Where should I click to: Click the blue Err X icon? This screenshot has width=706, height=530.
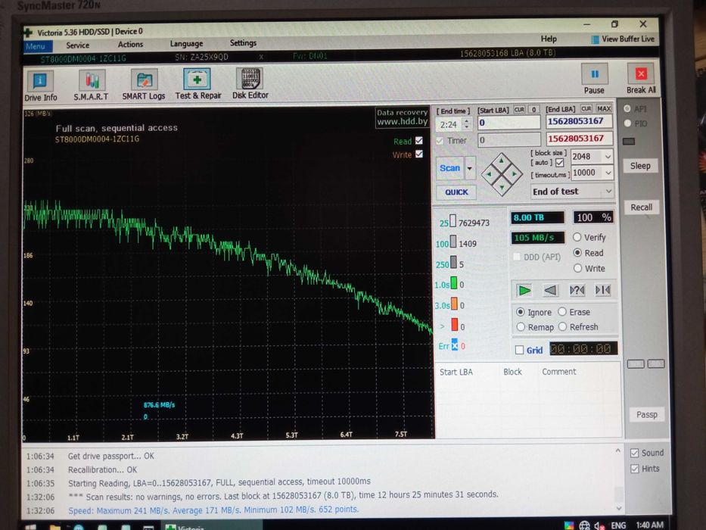click(x=454, y=344)
